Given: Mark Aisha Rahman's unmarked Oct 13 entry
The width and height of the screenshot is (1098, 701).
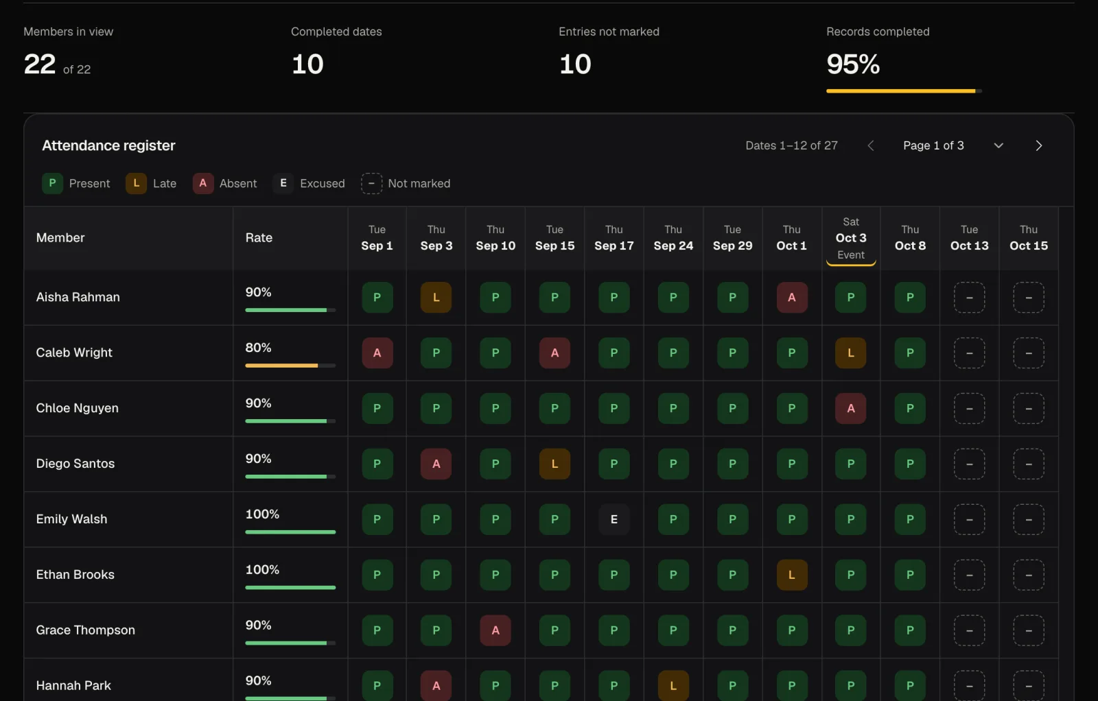Looking at the screenshot, I should click(x=969, y=298).
